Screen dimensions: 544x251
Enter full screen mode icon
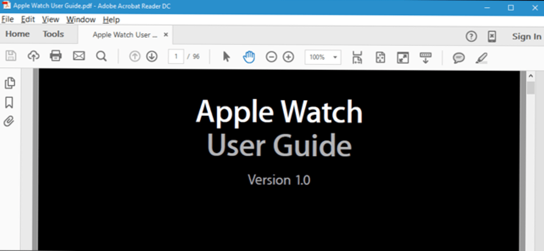403,58
